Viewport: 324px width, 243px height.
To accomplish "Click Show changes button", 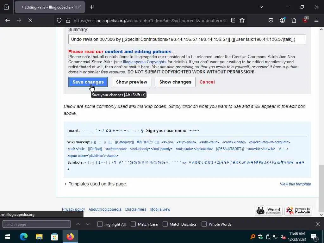I will click(175, 82).
